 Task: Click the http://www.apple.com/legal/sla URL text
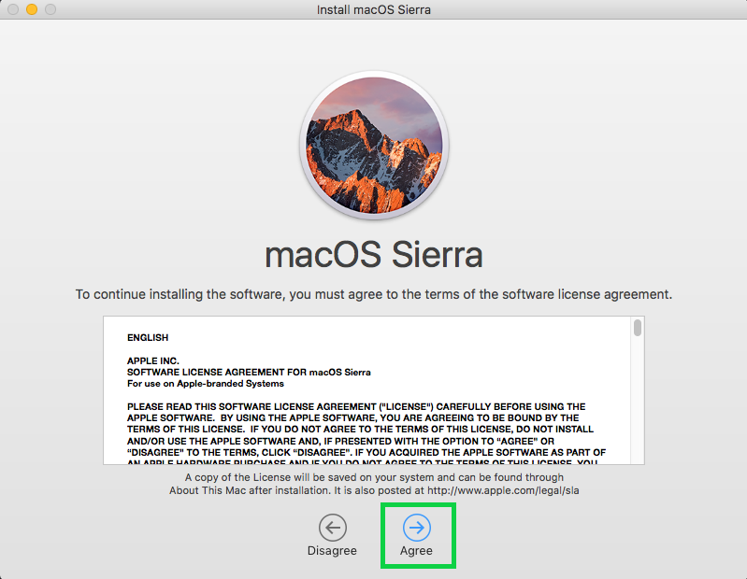tap(503, 490)
